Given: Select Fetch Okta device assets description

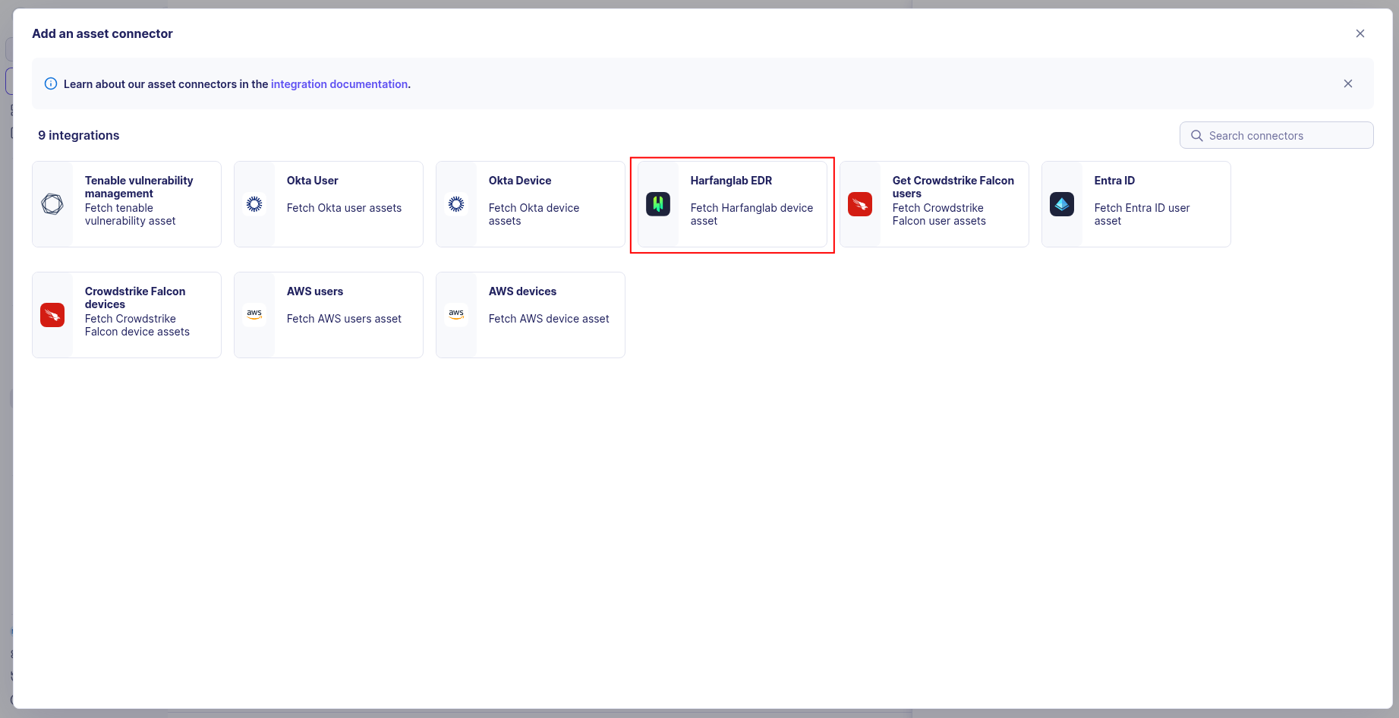Looking at the screenshot, I should click(x=533, y=214).
